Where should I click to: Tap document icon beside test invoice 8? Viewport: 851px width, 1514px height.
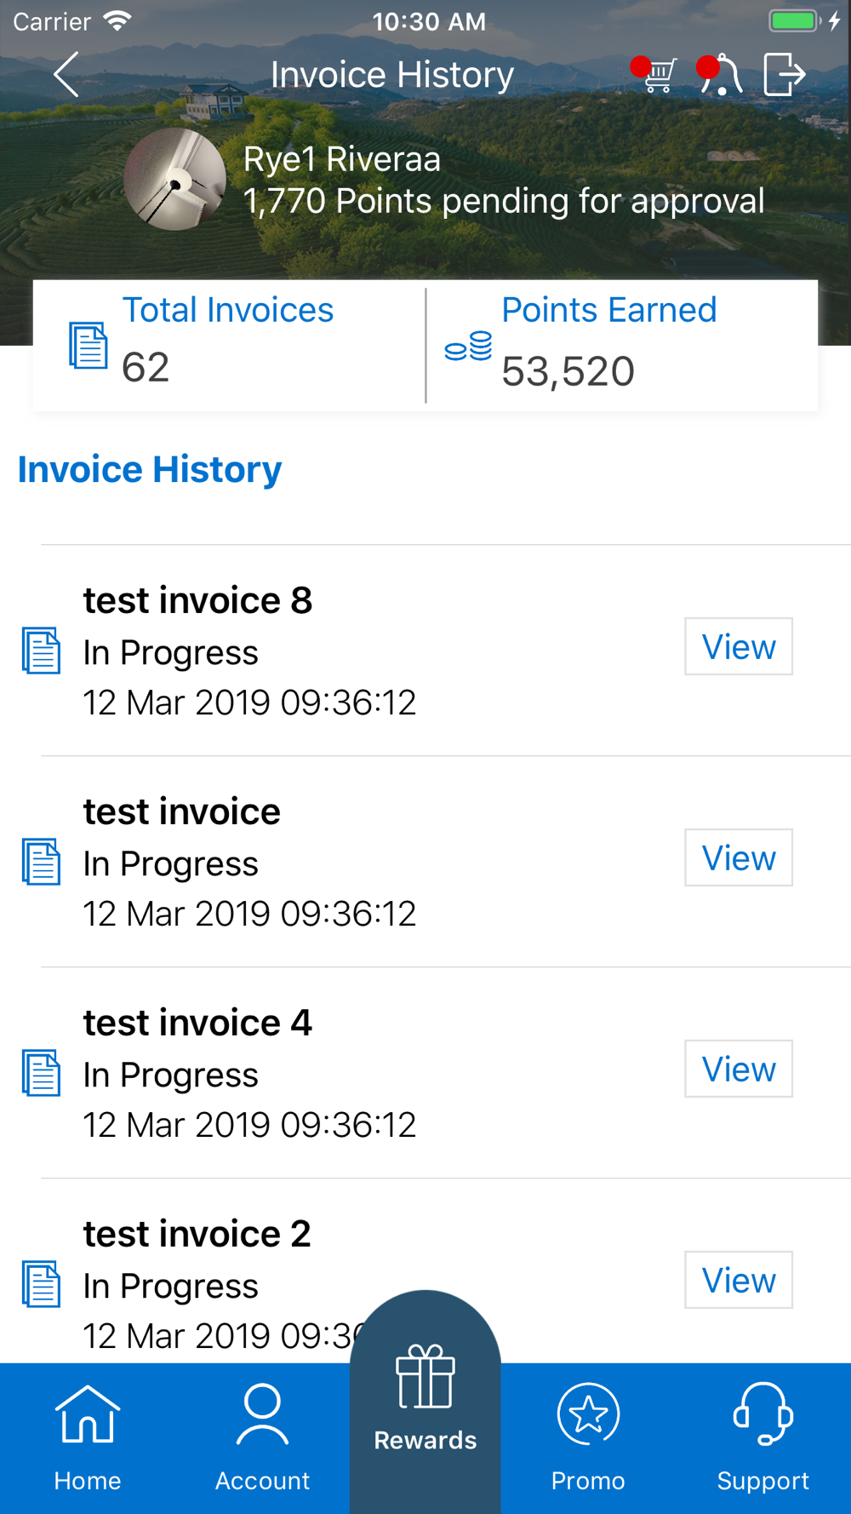coord(41,651)
